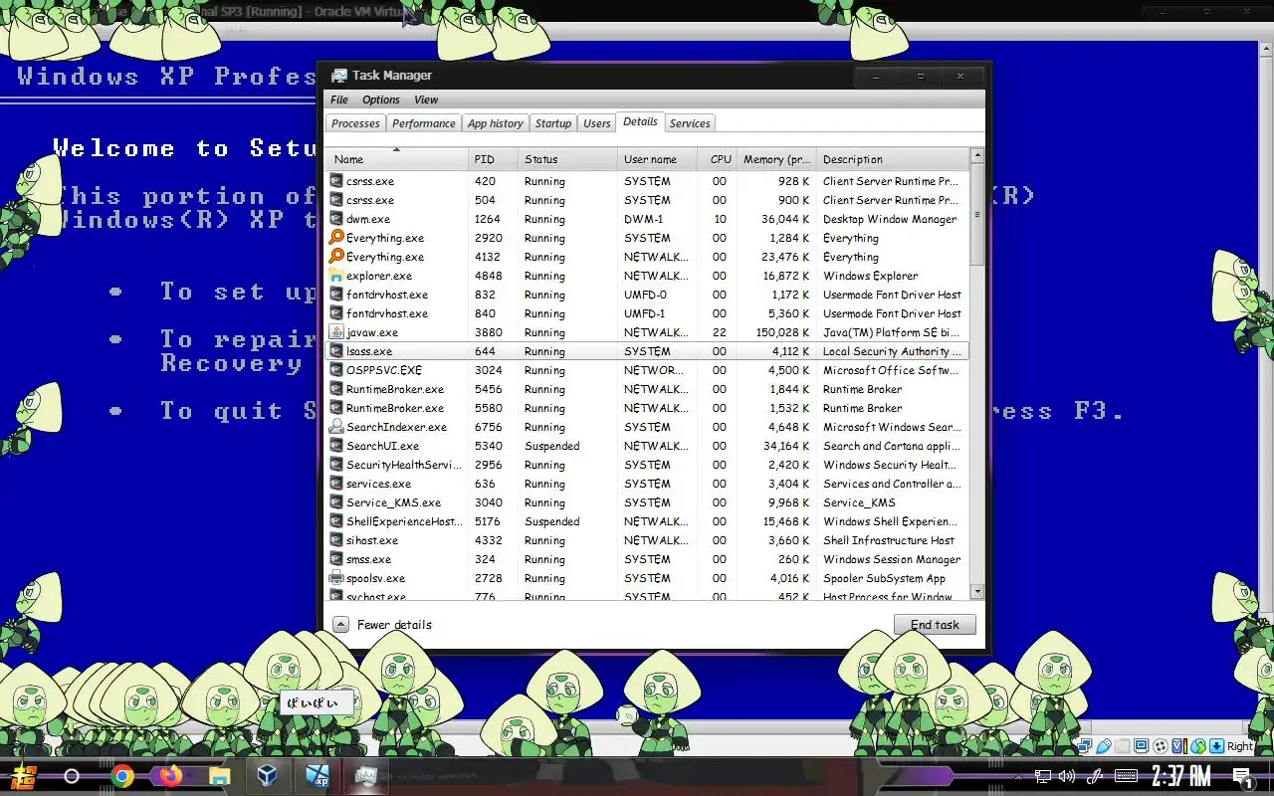Switch to the XP virtual machine taskbar icon
The width and height of the screenshot is (1274, 796).
[318, 776]
